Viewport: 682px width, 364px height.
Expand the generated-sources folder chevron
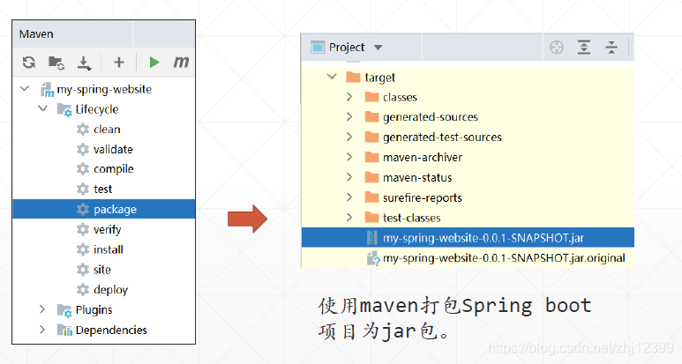349,116
